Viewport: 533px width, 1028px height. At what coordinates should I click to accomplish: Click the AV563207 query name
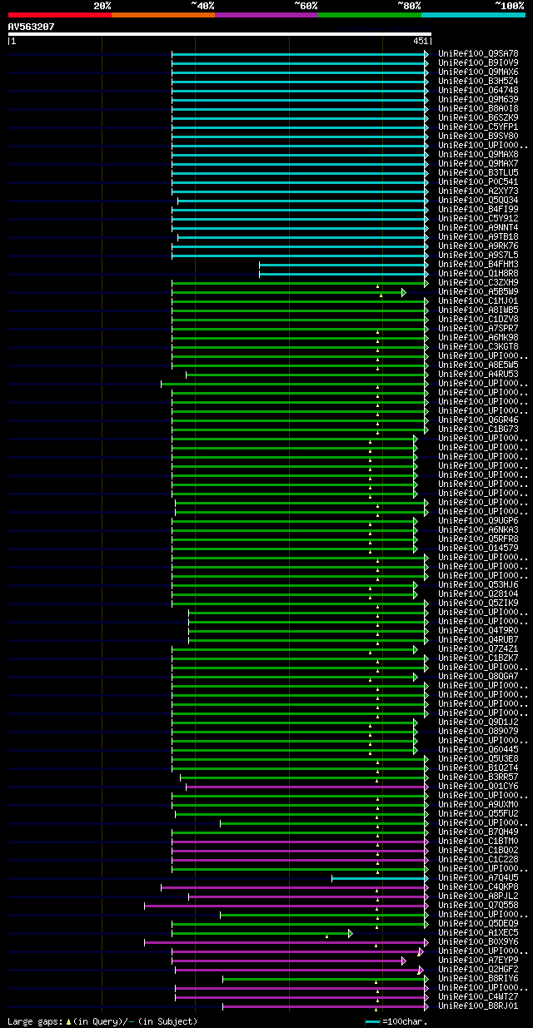pos(32,27)
